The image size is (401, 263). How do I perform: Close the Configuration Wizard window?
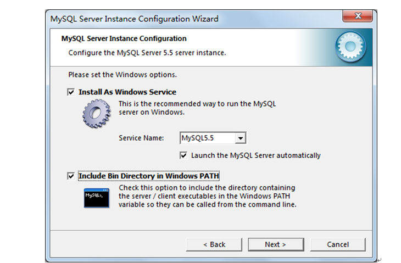pos(358,16)
